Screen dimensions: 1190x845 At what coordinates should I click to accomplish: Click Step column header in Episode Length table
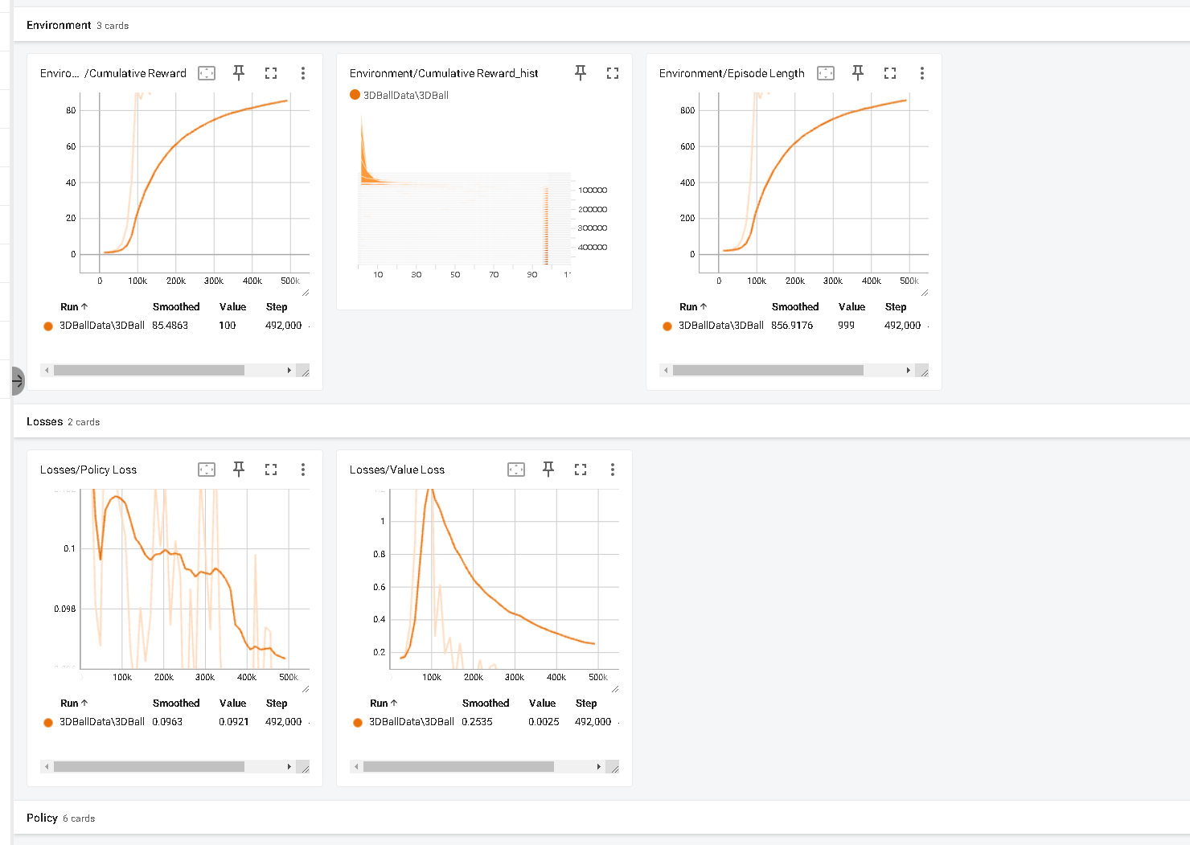(x=896, y=307)
